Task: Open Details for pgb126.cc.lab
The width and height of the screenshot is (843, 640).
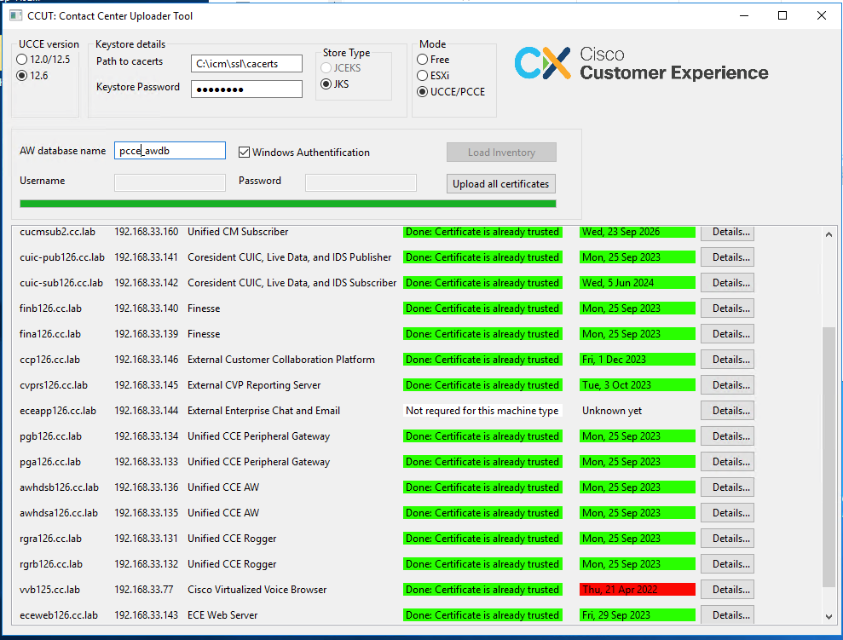Action: [727, 436]
